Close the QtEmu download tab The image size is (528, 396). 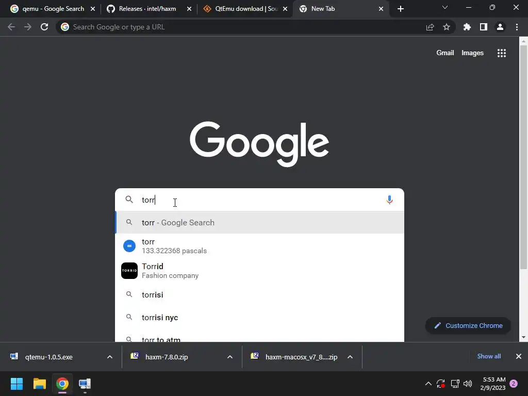285,9
